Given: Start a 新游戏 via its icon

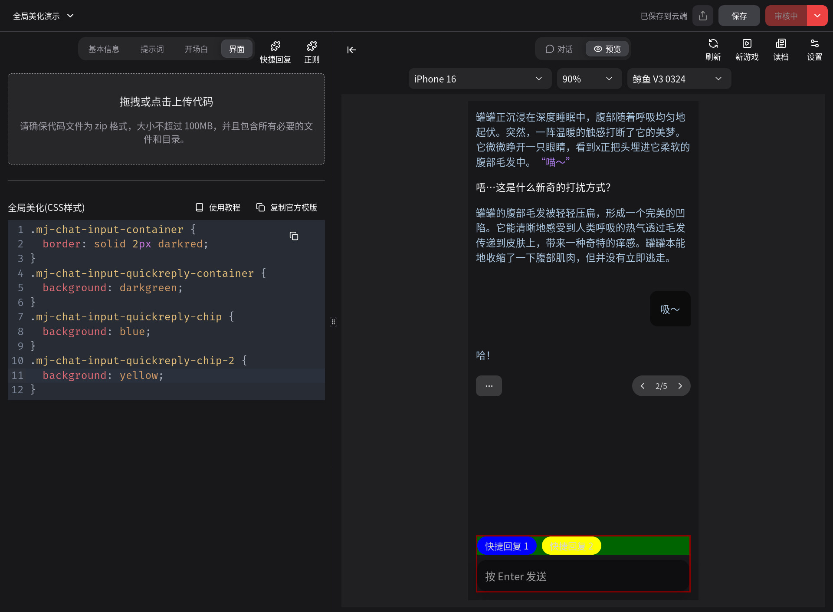Looking at the screenshot, I should [747, 44].
